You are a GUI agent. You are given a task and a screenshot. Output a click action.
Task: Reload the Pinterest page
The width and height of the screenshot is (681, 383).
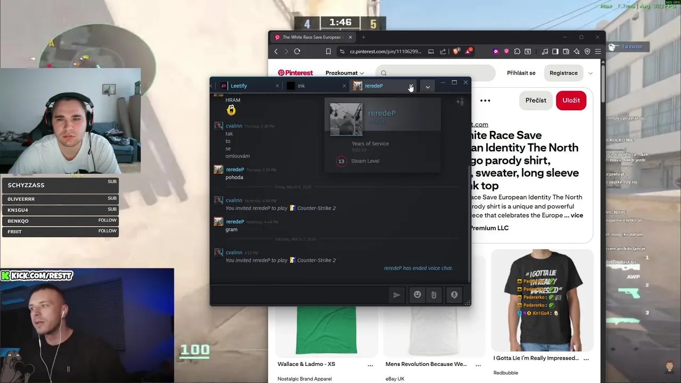[297, 51]
